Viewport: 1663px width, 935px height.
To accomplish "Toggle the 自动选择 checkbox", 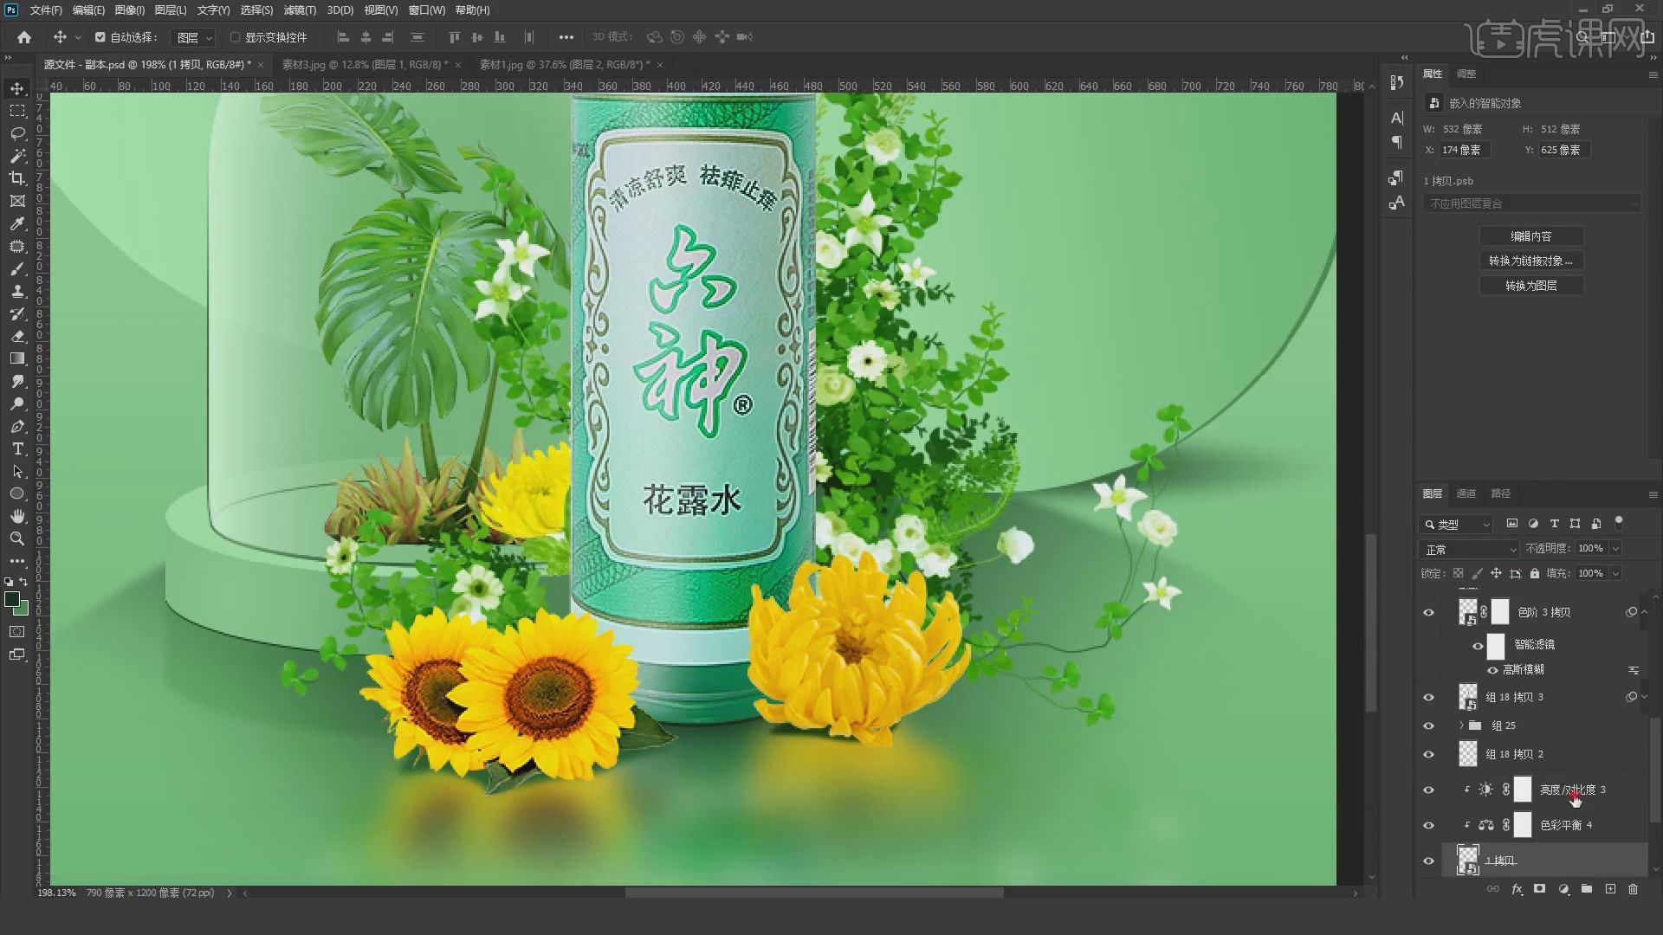I will 99,37.
